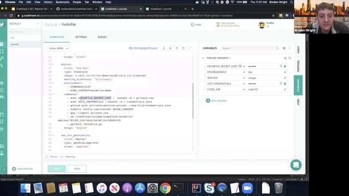Open the App Store from the Dock
The image size is (349, 196).
pyautogui.click(x=140, y=188)
